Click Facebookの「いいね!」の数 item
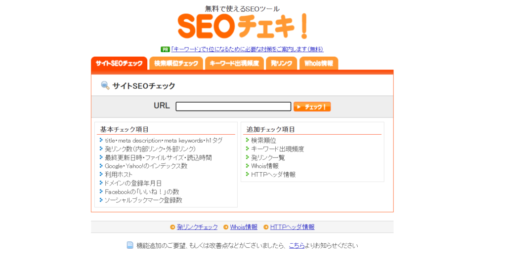 click(142, 192)
